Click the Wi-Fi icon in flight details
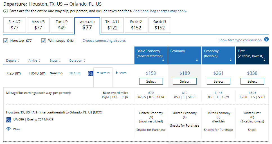Viewport: 272px width, 144px height. (8, 129)
